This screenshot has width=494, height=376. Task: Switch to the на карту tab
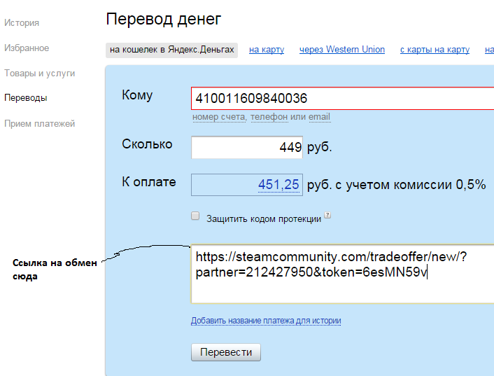pos(267,50)
